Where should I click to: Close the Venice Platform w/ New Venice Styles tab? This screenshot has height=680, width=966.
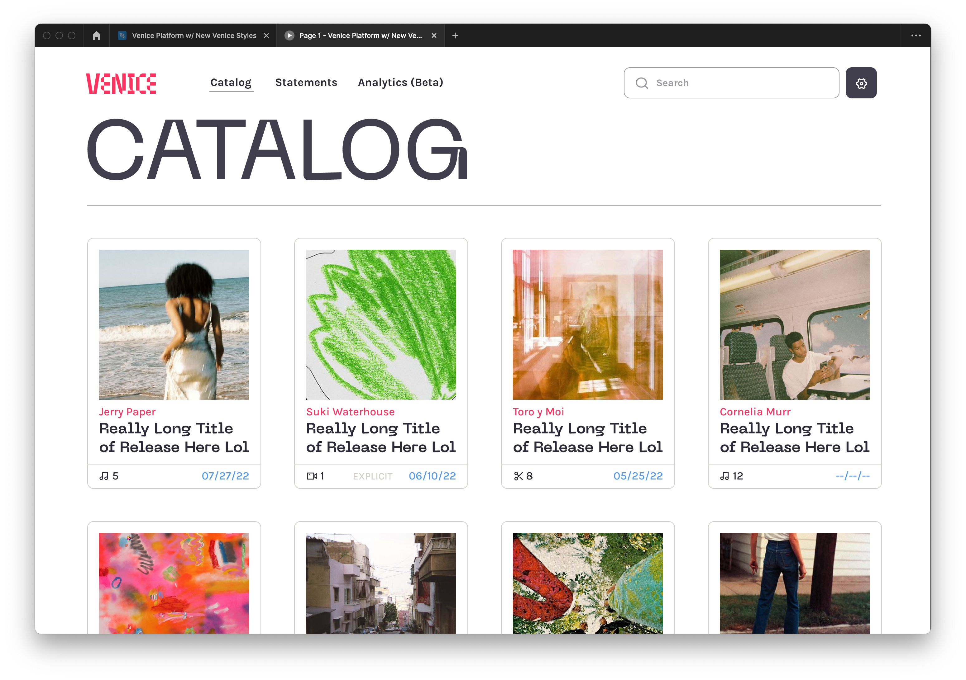[x=266, y=36]
